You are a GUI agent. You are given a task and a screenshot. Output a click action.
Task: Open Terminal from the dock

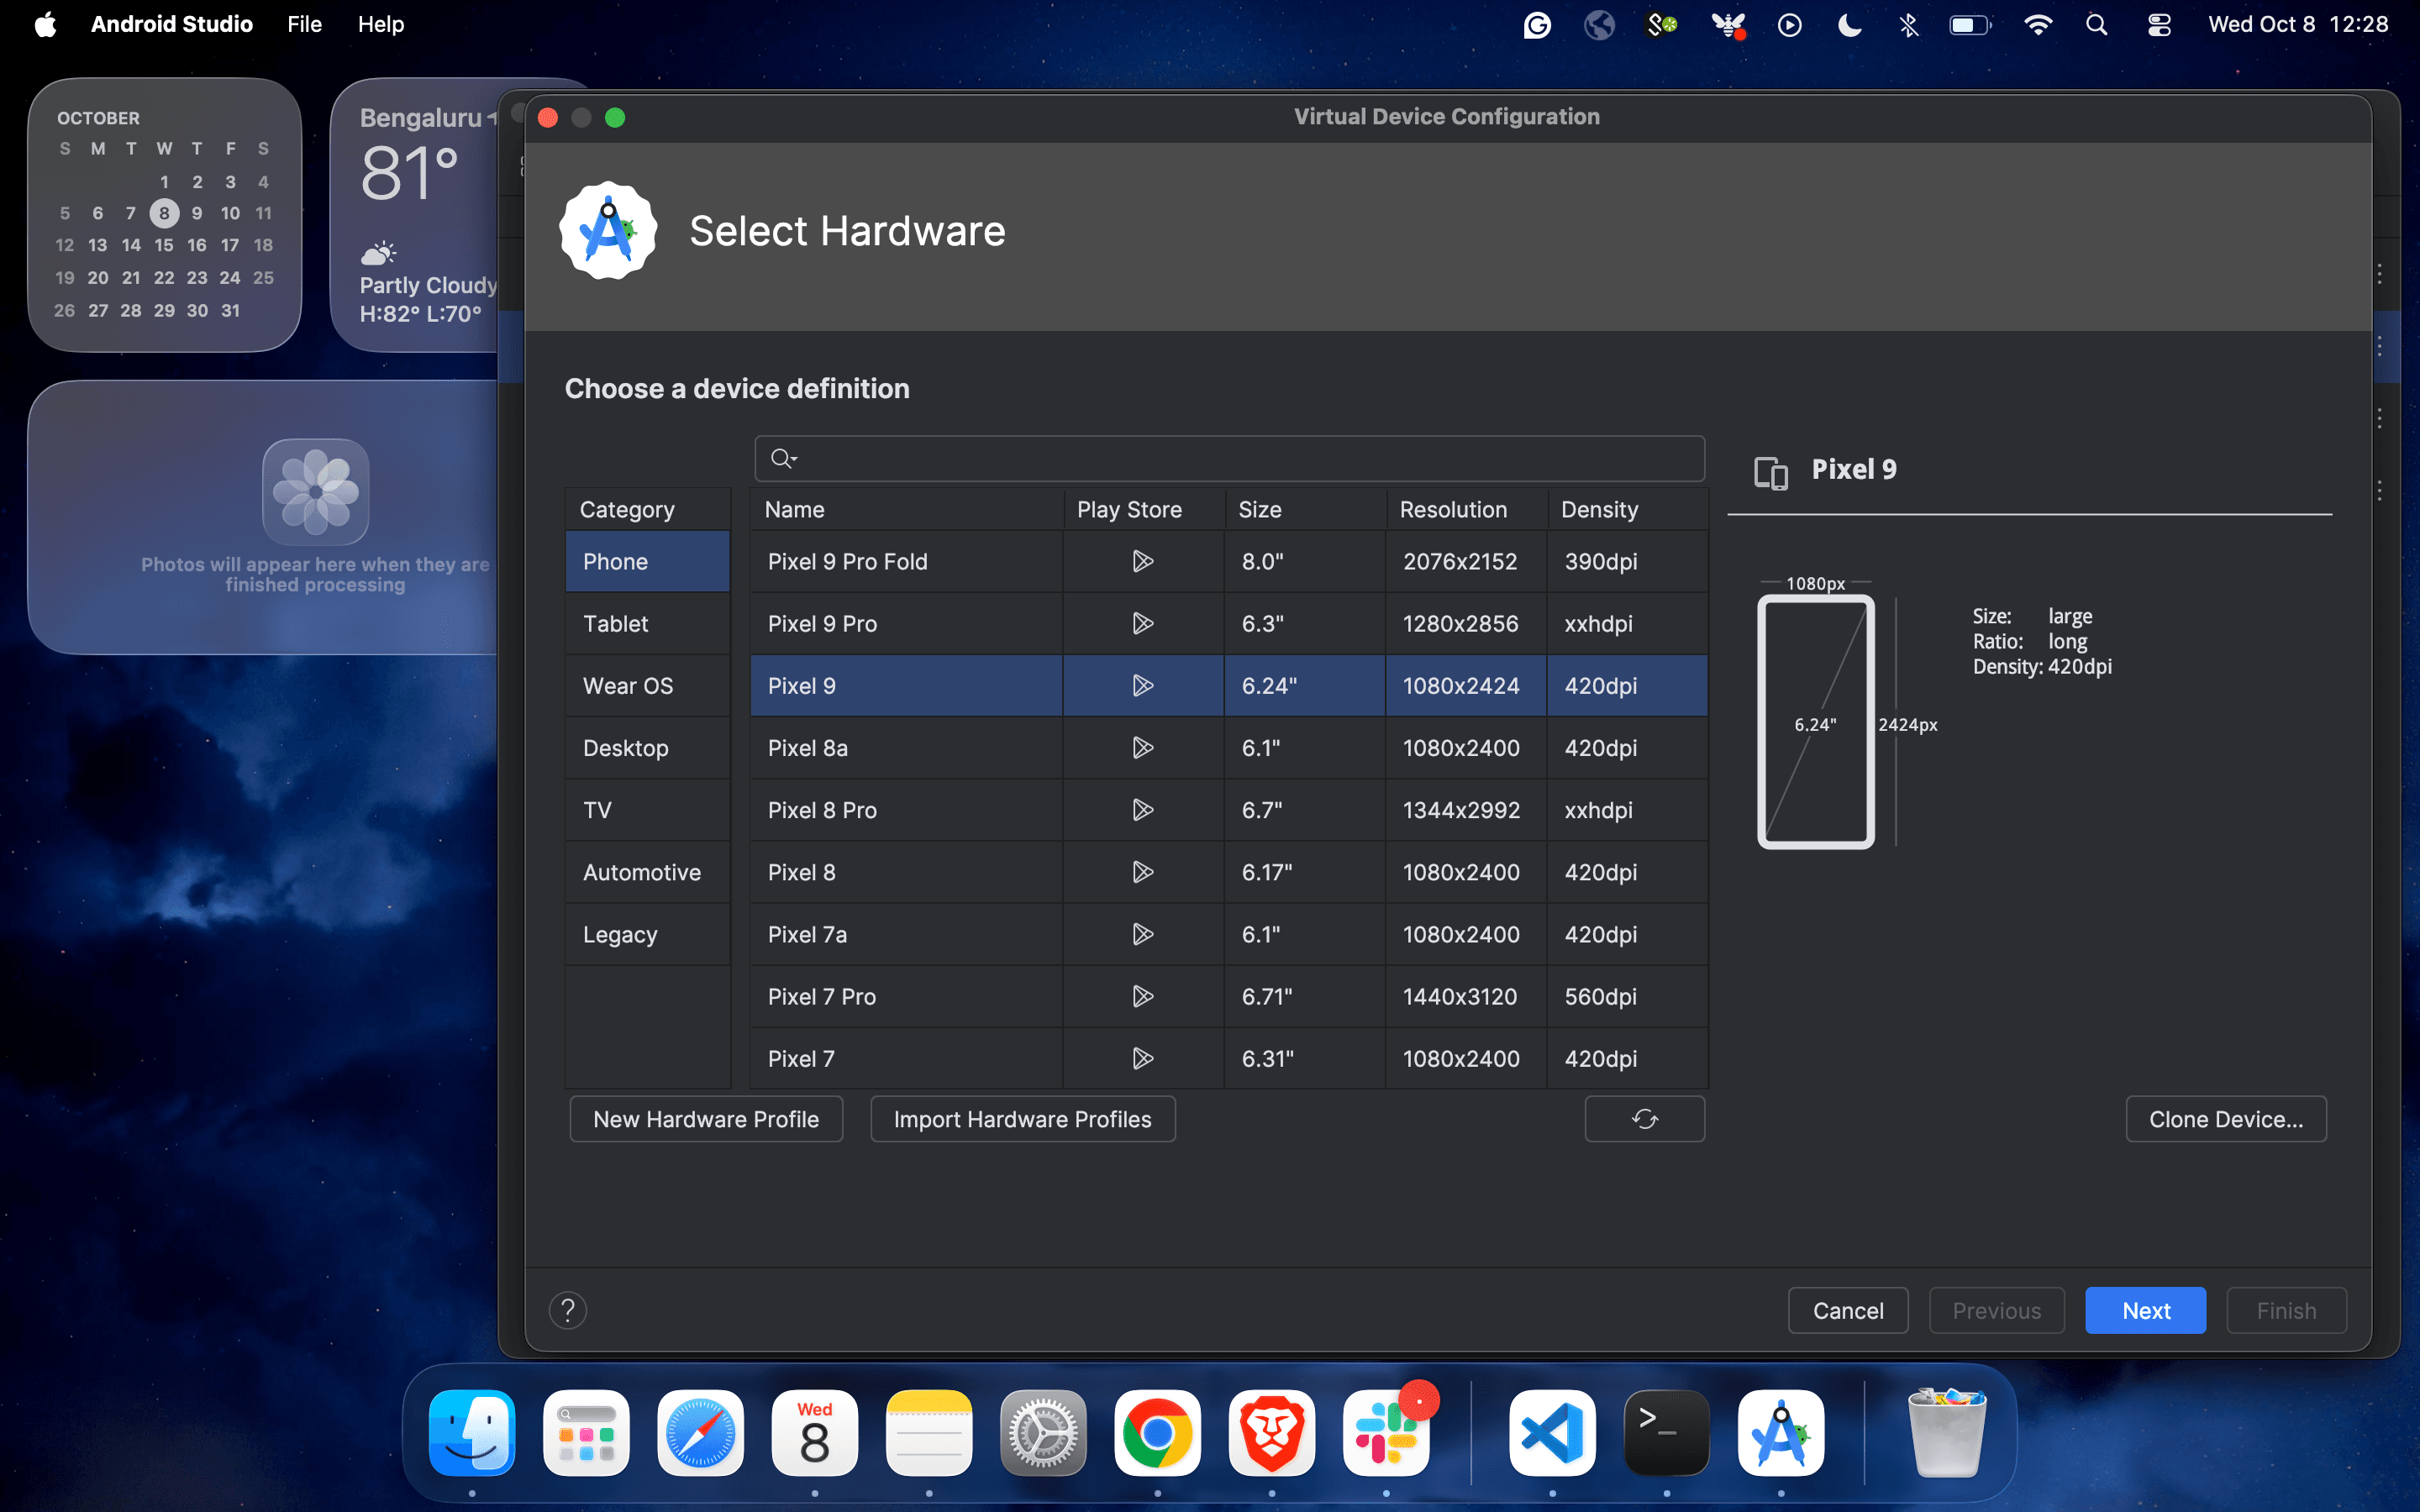[x=1666, y=1433]
